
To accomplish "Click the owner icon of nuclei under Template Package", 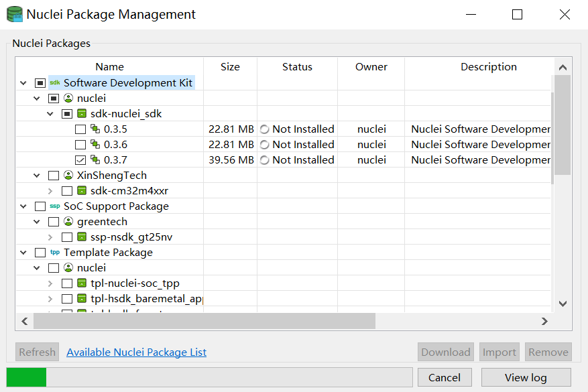I will tap(68, 267).
